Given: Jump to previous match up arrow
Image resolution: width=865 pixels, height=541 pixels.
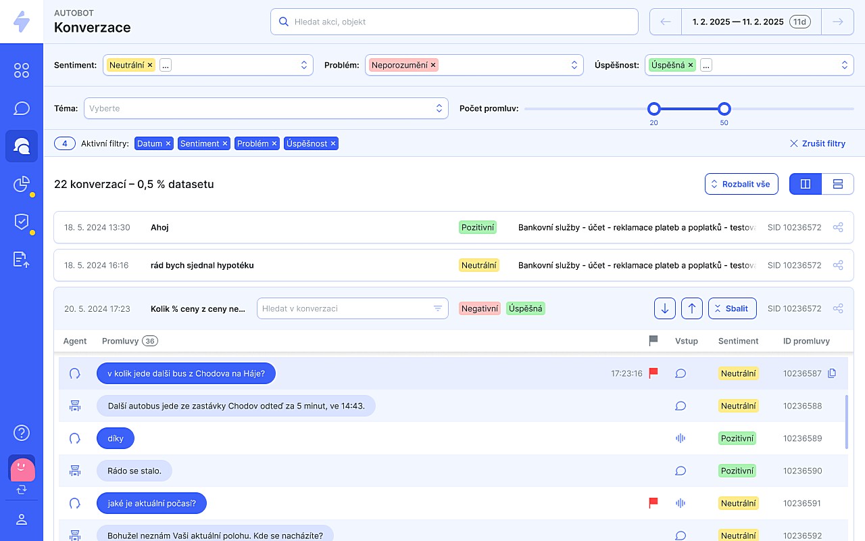Looking at the screenshot, I should coord(692,308).
